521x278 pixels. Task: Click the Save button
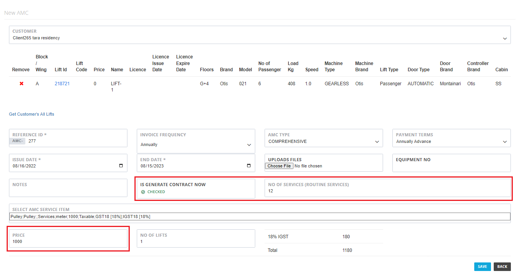tap(482, 267)
